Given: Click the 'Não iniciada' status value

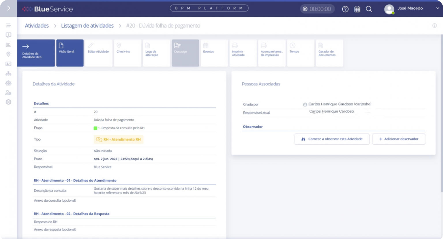Looking at the screenshot, I should pos(103,151).
